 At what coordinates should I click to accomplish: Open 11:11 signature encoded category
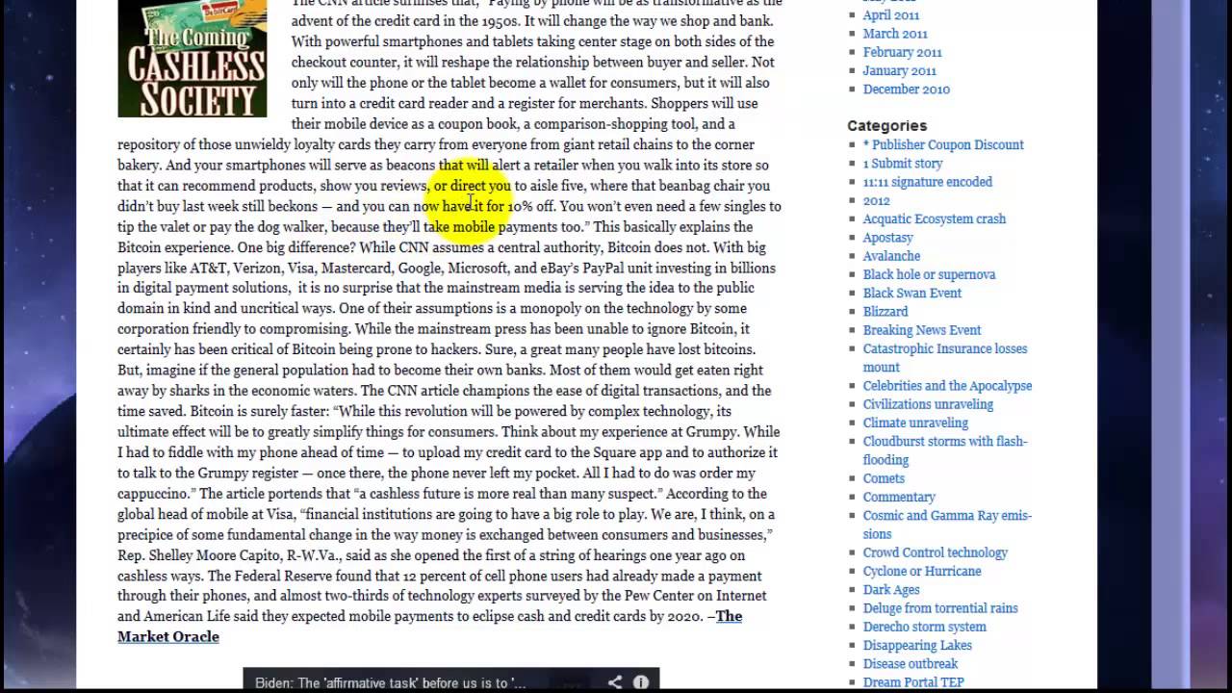click(927, 182)
